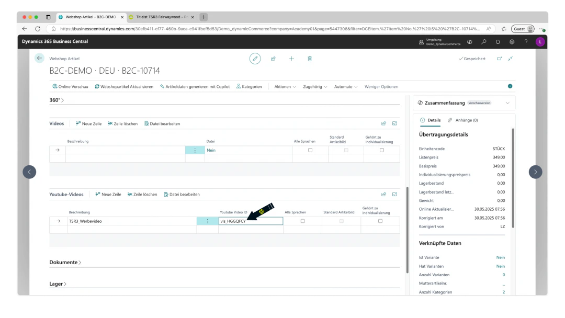Expand the Videos part to full view
565x318 pixels.
coord(394,123)
